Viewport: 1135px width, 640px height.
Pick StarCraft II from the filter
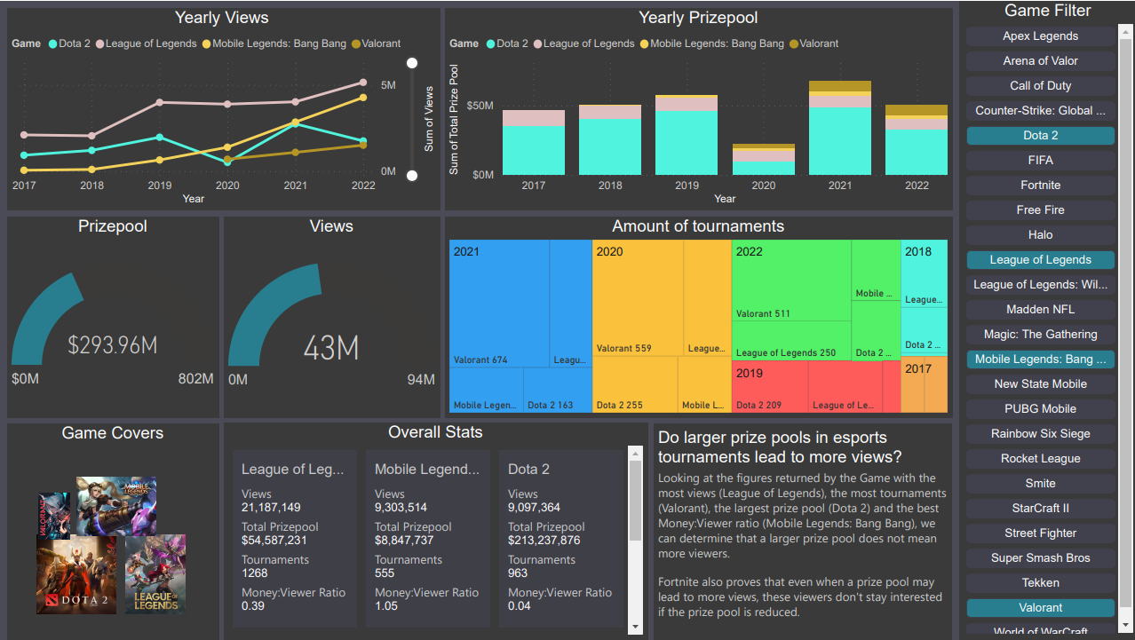1040,509
